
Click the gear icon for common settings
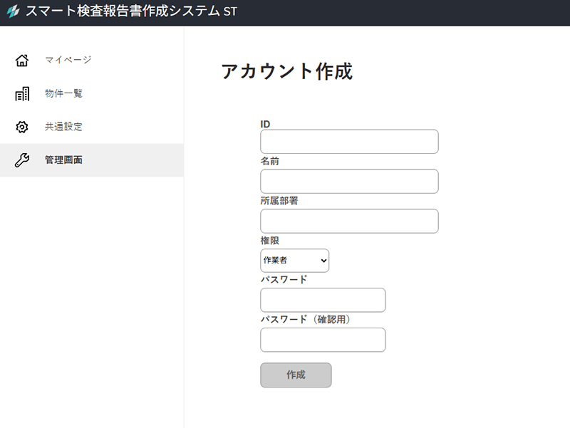[22, 127]
